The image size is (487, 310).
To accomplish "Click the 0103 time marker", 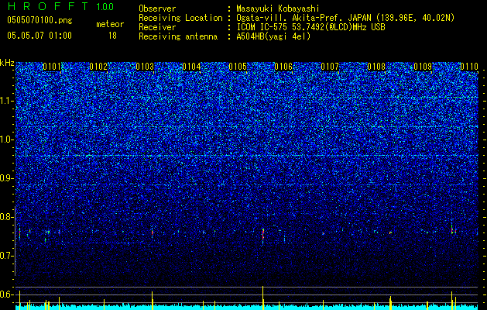I will click(145, 67).
